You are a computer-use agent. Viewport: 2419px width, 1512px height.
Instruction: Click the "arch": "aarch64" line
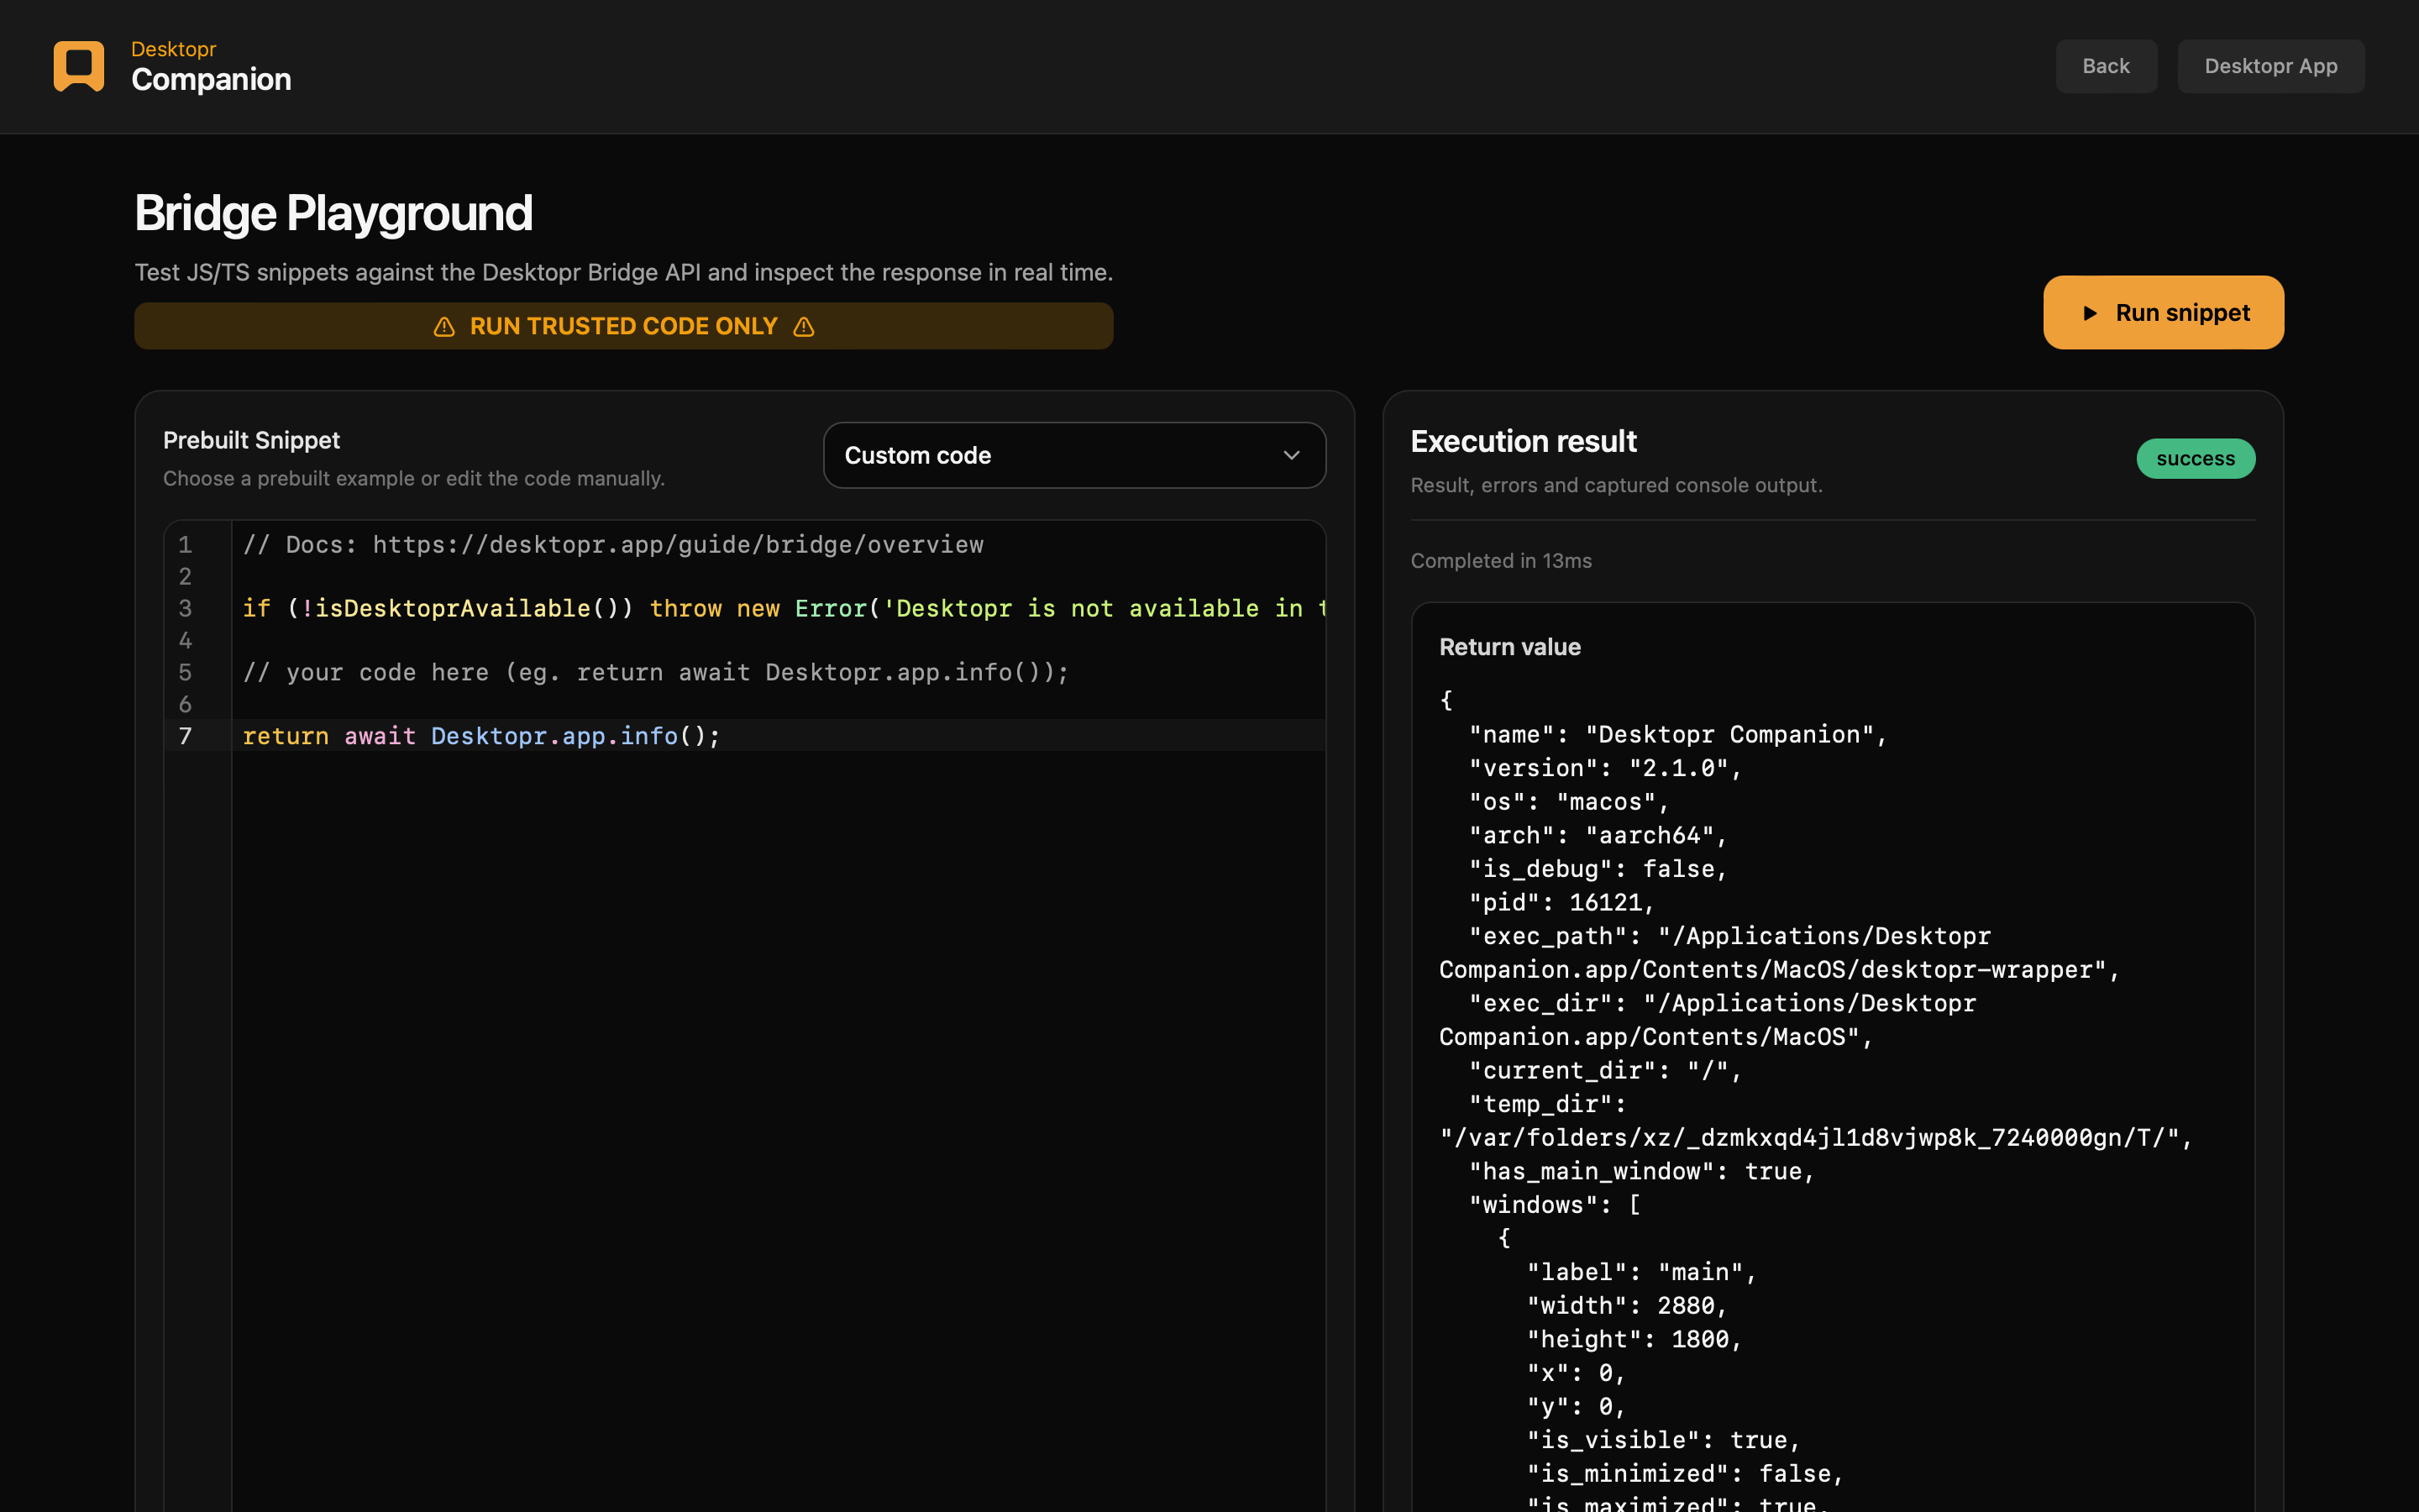click(1598, 835)
